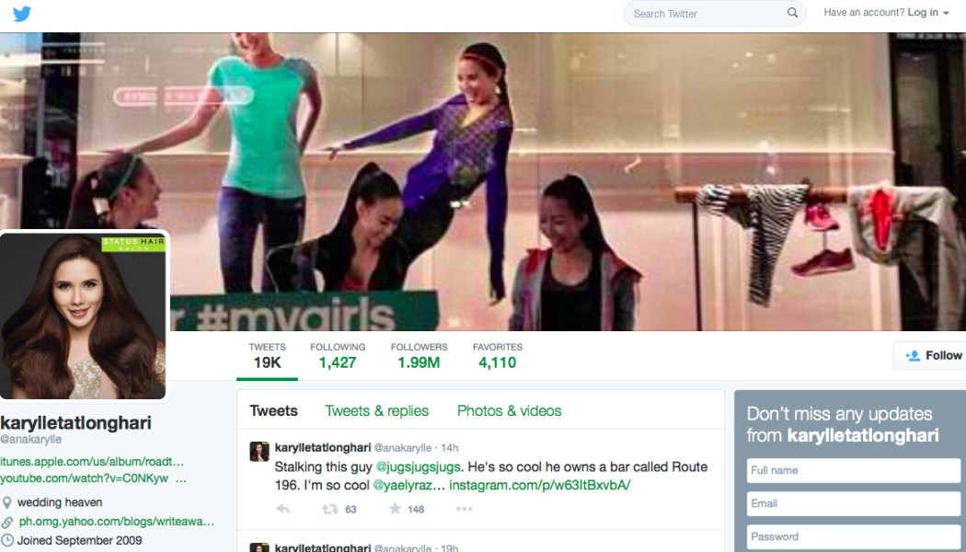Click the Email signup field
This screenshot has height=552, width=966.
click(x=853, y=503)
